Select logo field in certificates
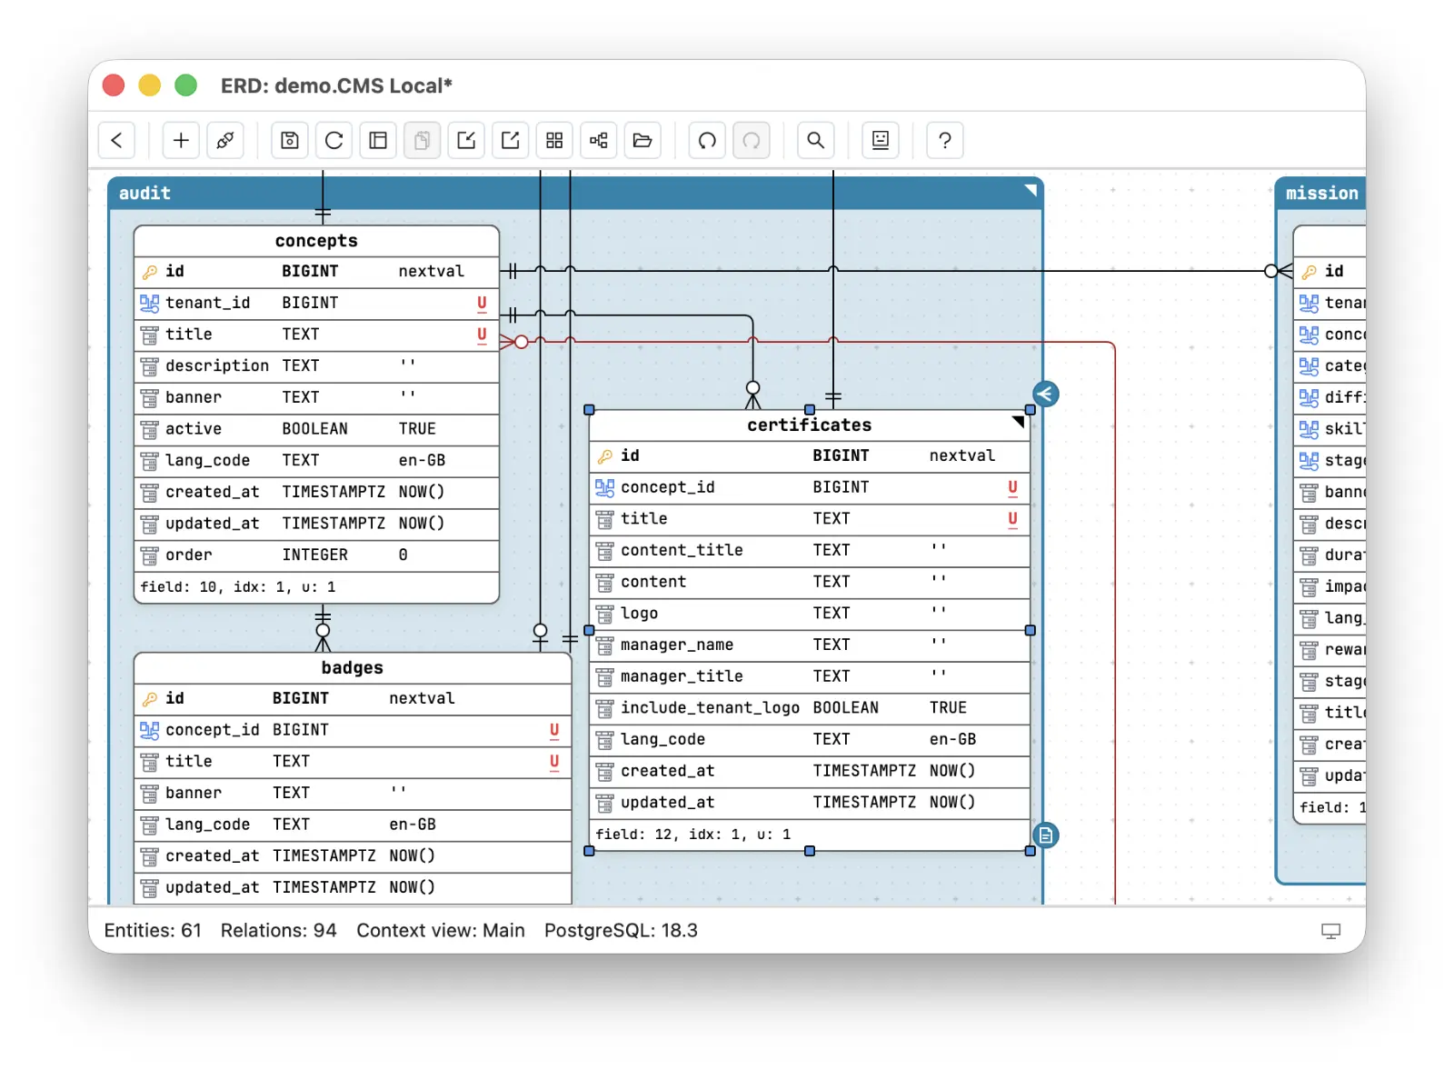This screenshot has height=1070, width=1454. coord(809,614)
